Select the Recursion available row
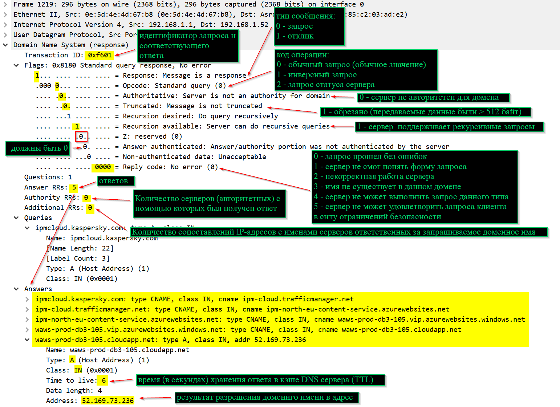The image size is (560, 407). click(x=183, y=126)
